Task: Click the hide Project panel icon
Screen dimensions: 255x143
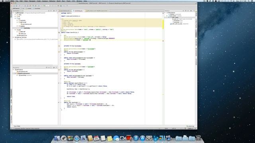Action: [57, 11]
